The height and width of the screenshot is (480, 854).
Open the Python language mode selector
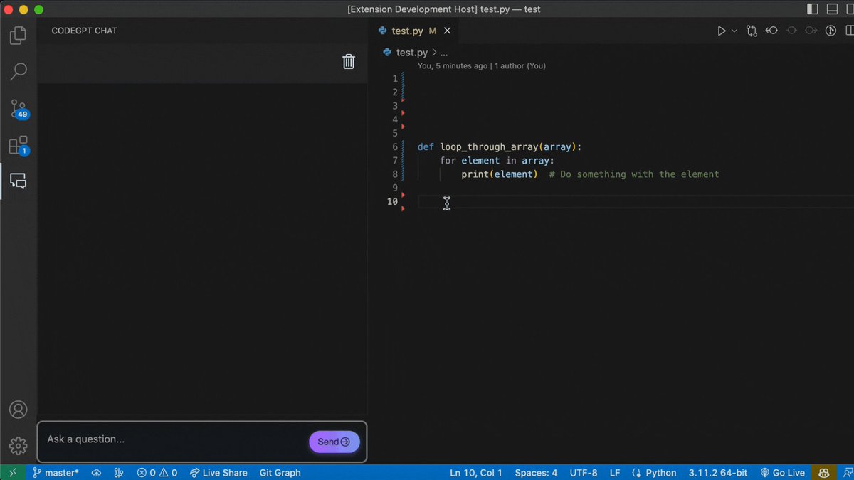click(x=655, y=472)
